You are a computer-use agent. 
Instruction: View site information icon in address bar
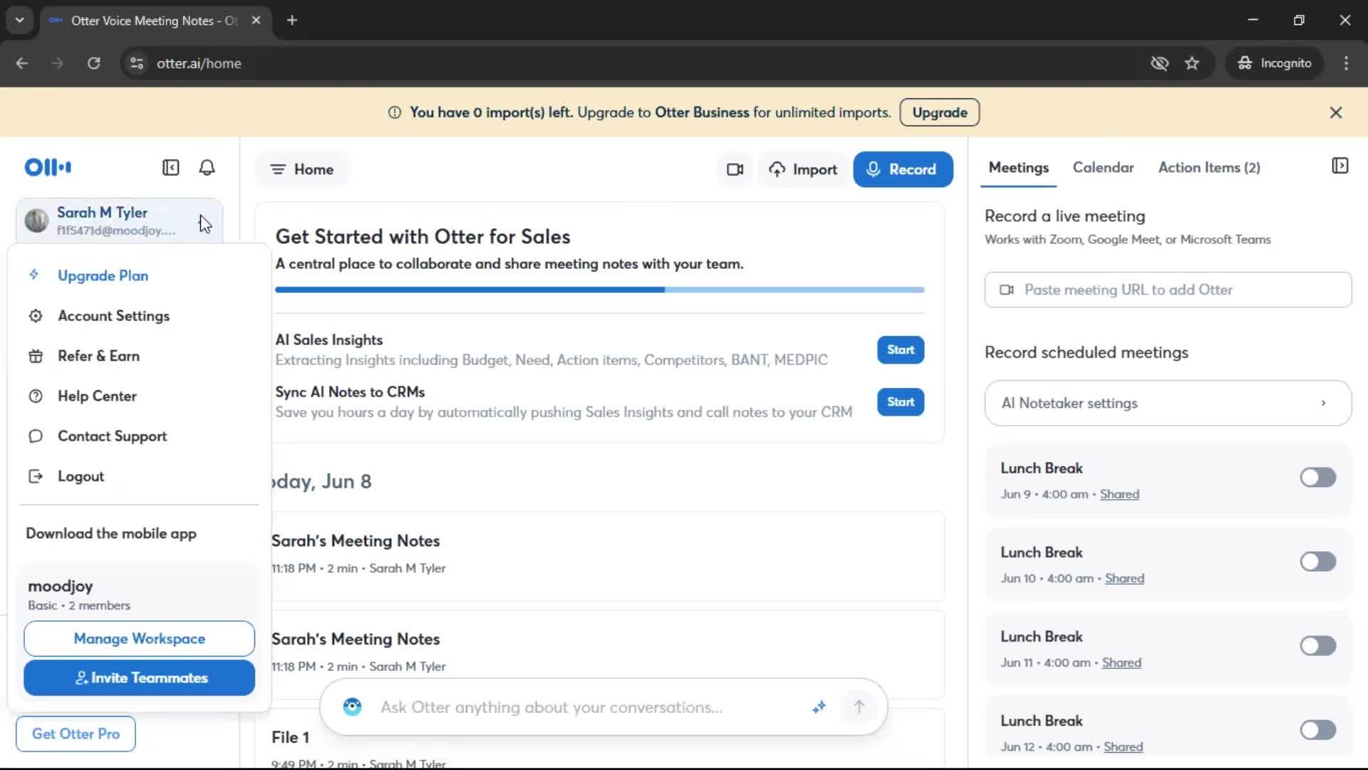tap(137, 63)
